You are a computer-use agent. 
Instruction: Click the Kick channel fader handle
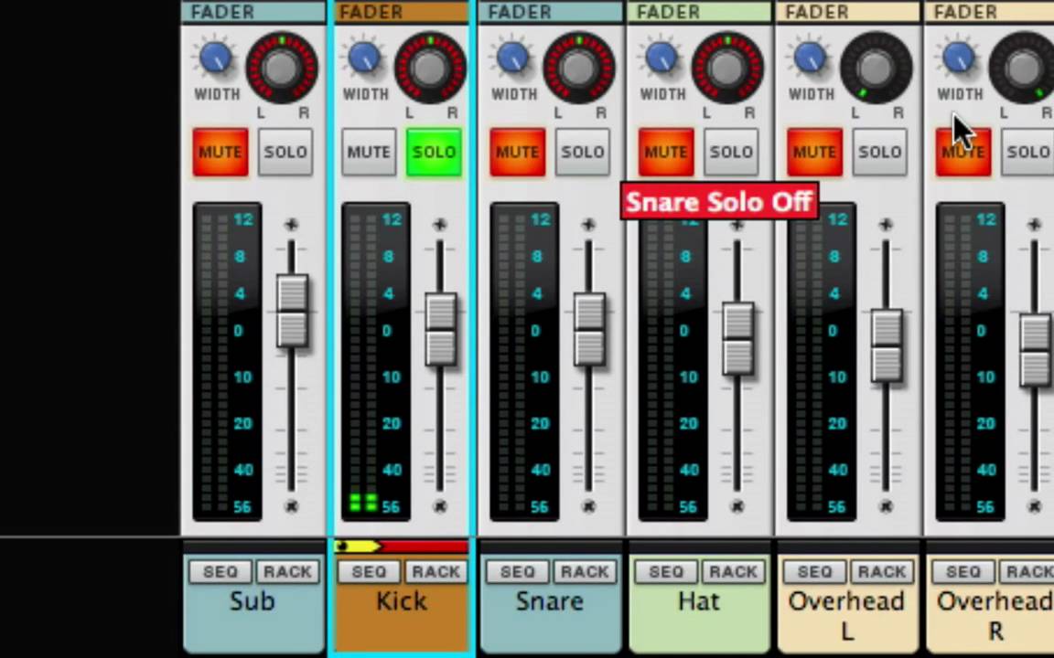[441, 330]
